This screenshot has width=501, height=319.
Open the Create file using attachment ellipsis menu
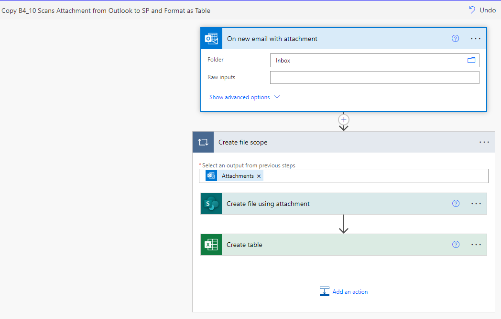(x=476, y=203)
